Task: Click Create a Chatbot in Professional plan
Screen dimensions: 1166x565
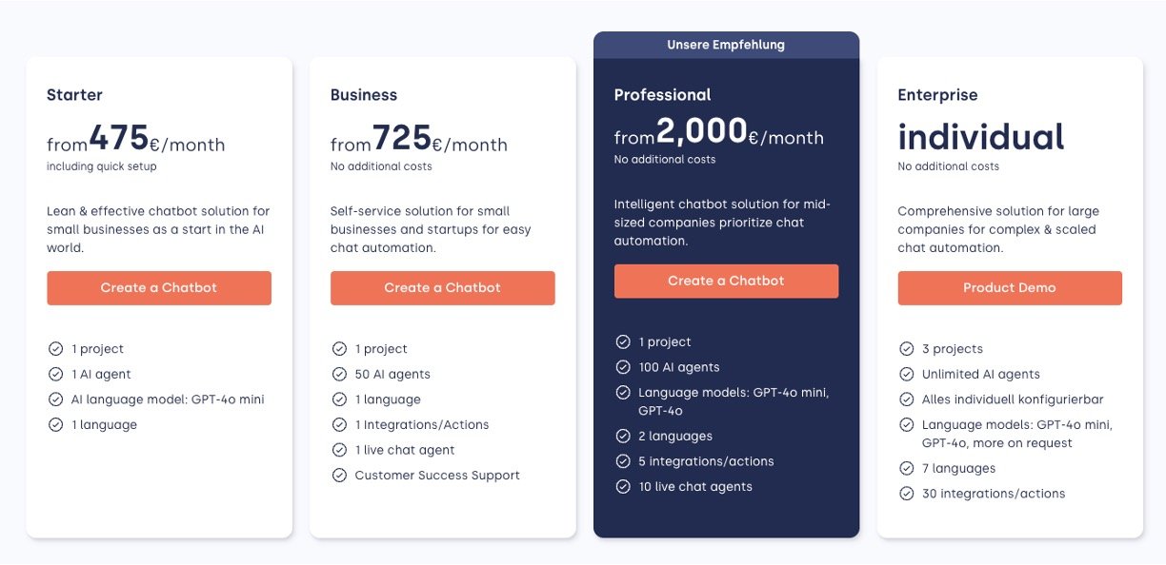Action: [x=726, y=282]
